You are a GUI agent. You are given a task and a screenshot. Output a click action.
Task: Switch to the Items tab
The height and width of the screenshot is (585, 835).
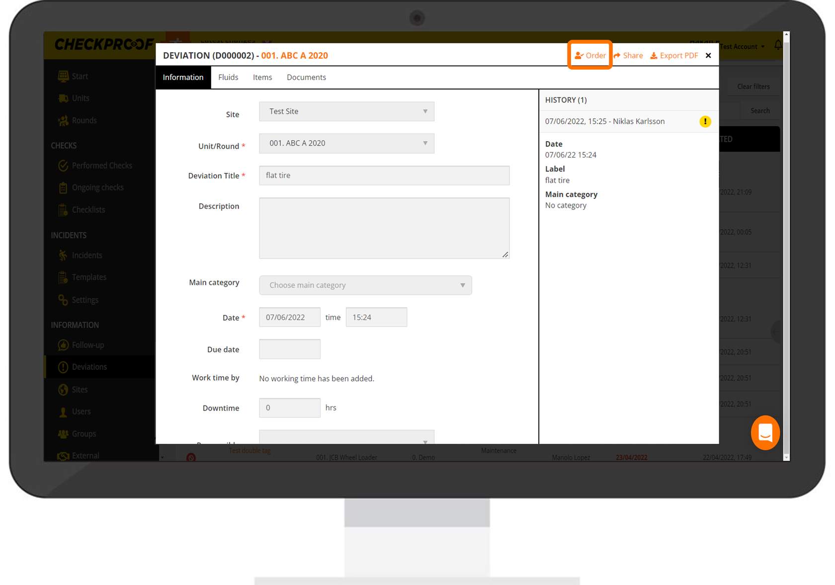click(x=262, y=77)
